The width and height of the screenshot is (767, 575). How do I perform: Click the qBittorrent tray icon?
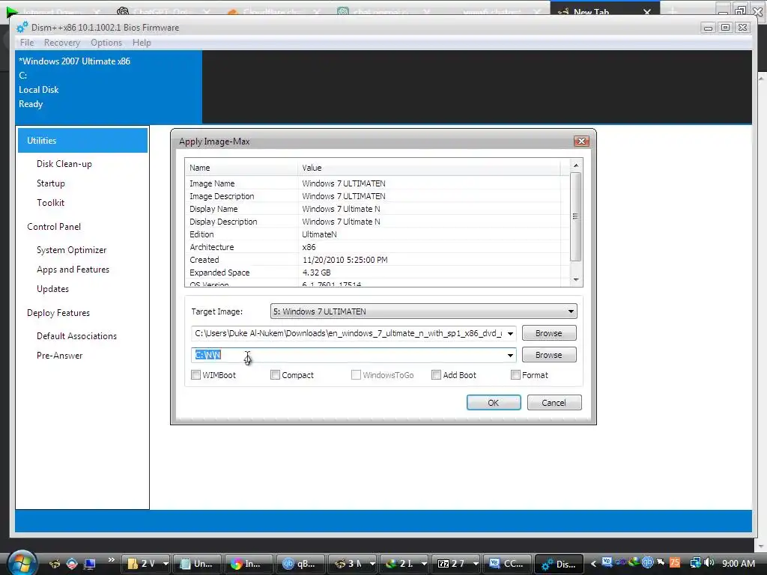648,563
